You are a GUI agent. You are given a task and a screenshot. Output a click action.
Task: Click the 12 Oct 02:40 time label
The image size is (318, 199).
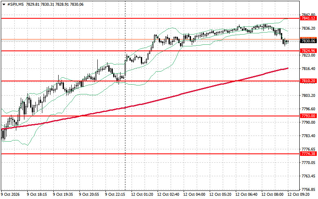(x=168, y=195)
